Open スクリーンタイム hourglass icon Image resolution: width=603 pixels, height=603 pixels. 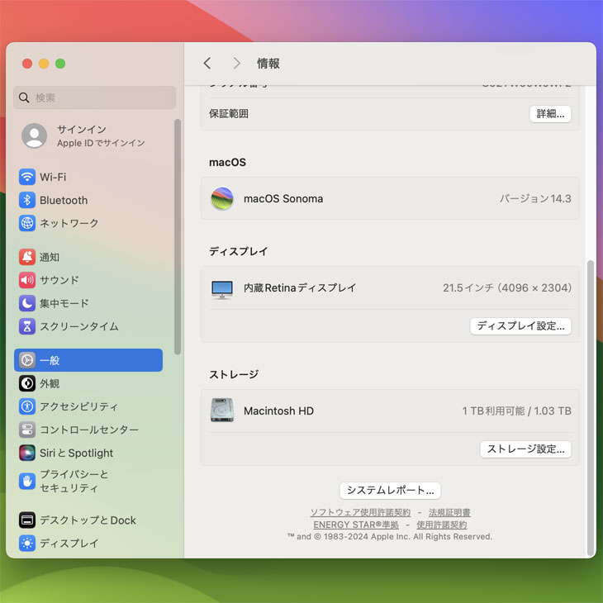coord(27,326)
